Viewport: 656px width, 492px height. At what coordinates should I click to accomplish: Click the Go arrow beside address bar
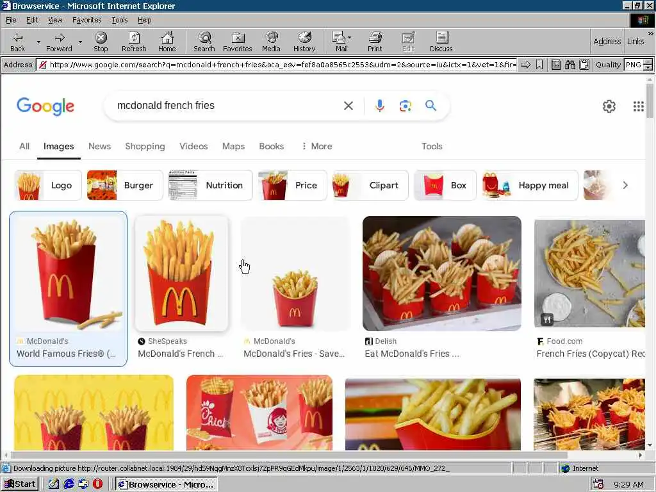[x=525, y=65]
